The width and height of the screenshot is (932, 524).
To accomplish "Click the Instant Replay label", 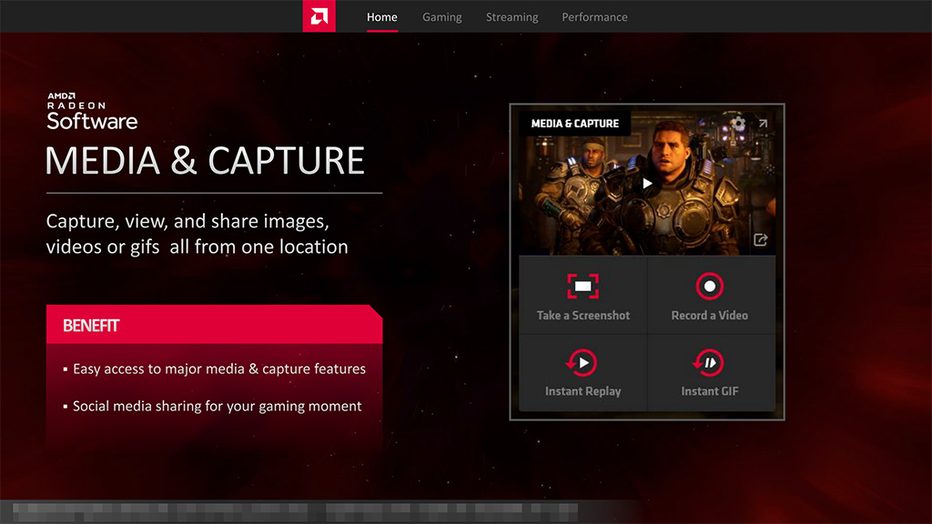I will 583,391.
